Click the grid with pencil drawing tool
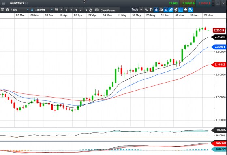This screenshot has height=155, width=227. (x=161, y=10)
